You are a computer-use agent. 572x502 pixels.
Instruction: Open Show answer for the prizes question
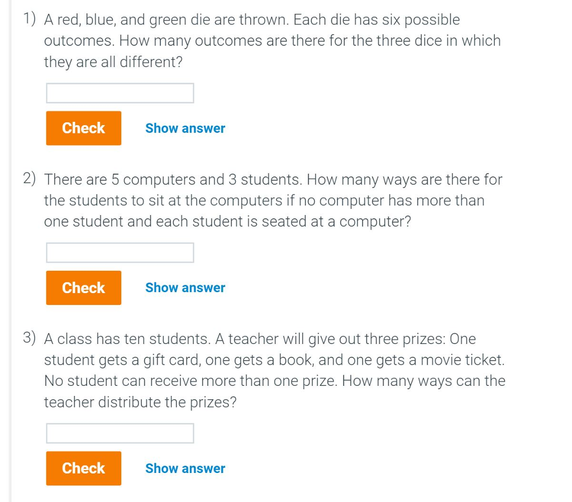point(185,468)
